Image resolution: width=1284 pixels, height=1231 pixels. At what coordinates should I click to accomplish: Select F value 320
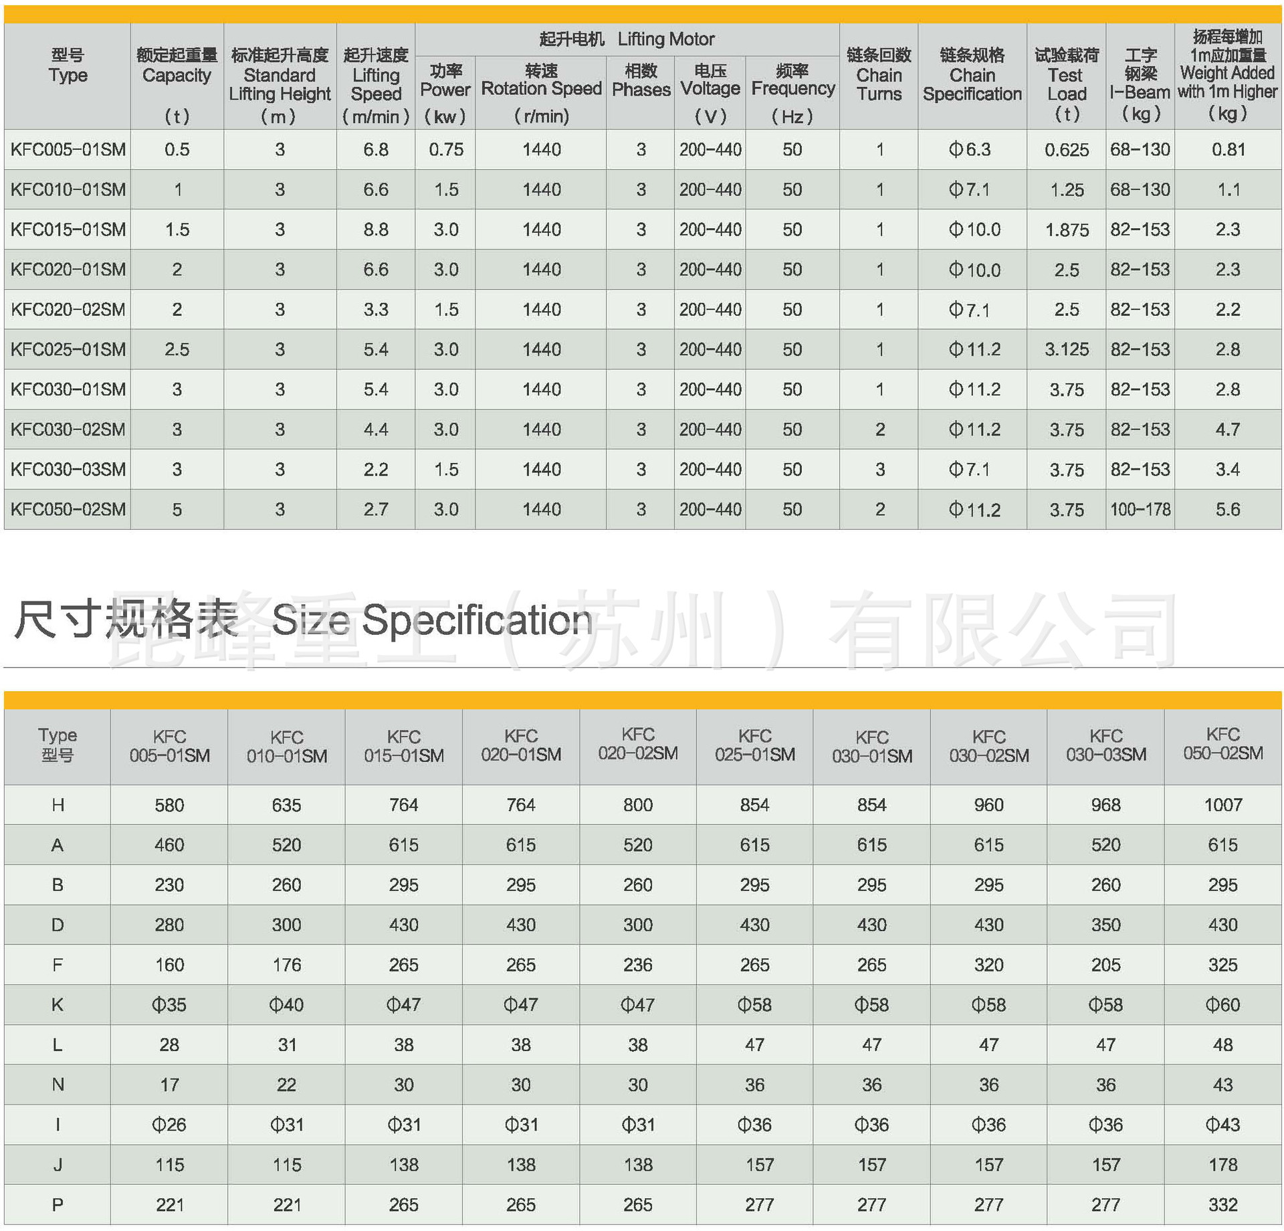(988, 965)
